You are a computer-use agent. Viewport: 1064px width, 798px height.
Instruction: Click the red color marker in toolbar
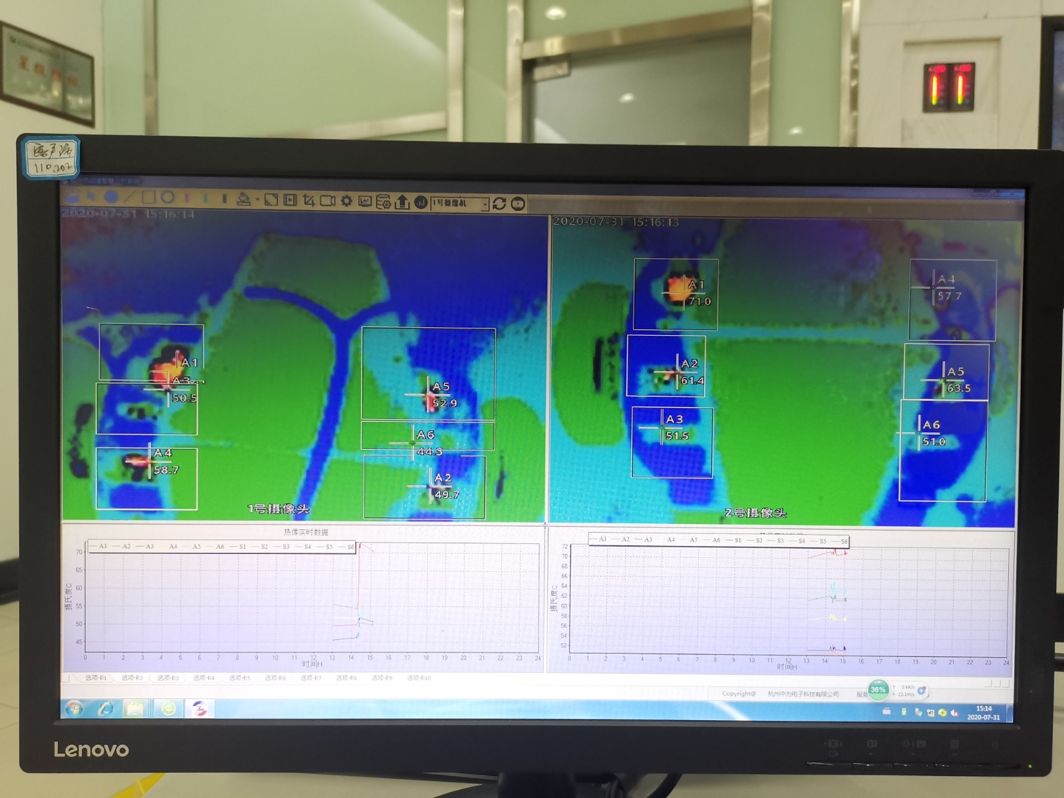point(187,198)
